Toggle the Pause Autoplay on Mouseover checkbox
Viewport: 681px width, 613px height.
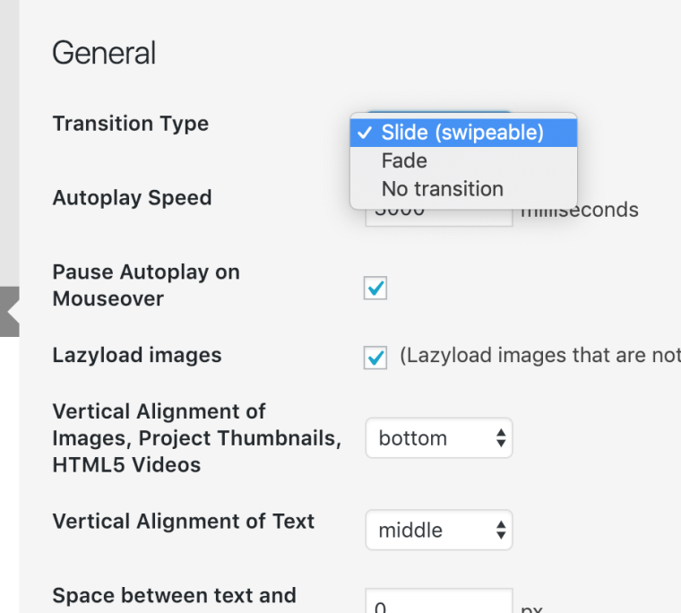(x=375, y=288)
